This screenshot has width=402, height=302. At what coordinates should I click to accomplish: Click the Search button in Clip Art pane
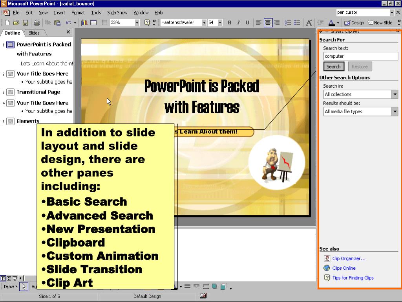[334, 66]
